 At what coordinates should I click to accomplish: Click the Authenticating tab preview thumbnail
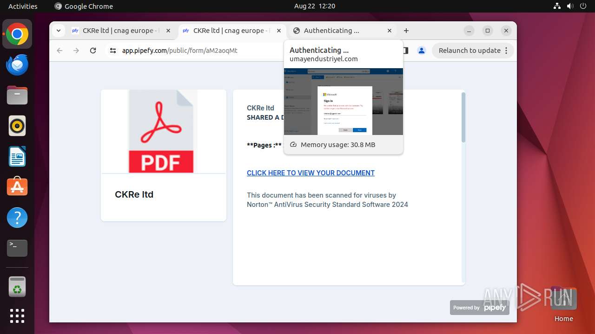coord(344,102)
